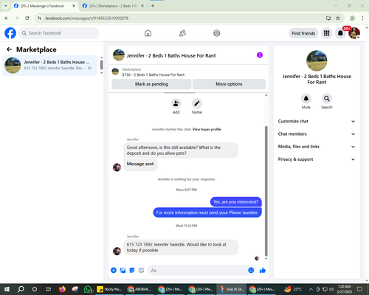This screenshot has width=369, height=295.
Task: Open ABUBAK... Chrome taskbar window
Action: [x=139, y=289]
